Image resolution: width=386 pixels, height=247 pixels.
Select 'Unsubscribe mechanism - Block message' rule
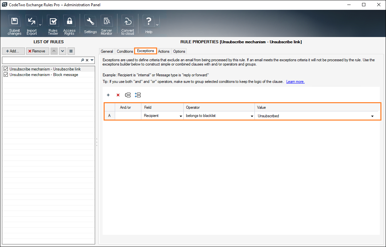[x=44, y=75]
